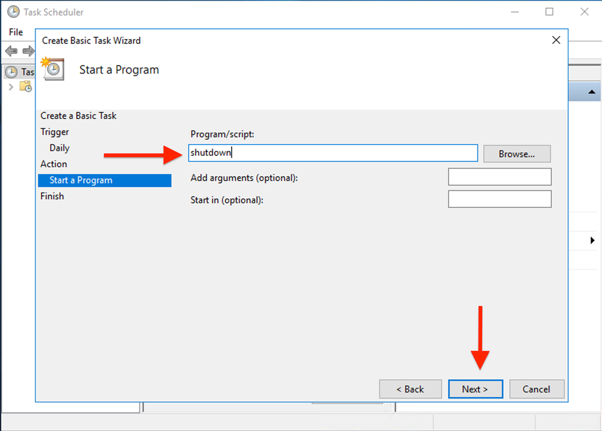Select the clock icon in the left tree pane

click(11, 72)
